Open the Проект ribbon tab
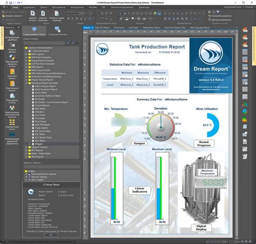The width and height of the screenshot is (256, 244). (x=44, y=8)
